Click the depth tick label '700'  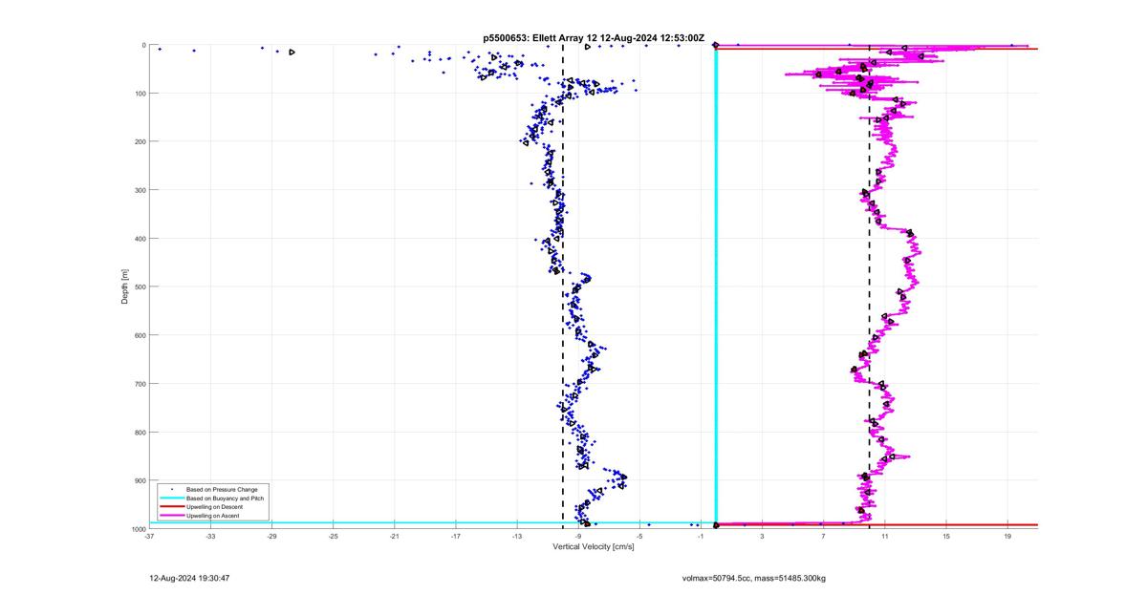(139, 384)
